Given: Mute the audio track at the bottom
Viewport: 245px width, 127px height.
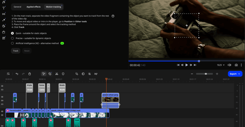Looking at the screenshot, I should [x=2, y=126].
